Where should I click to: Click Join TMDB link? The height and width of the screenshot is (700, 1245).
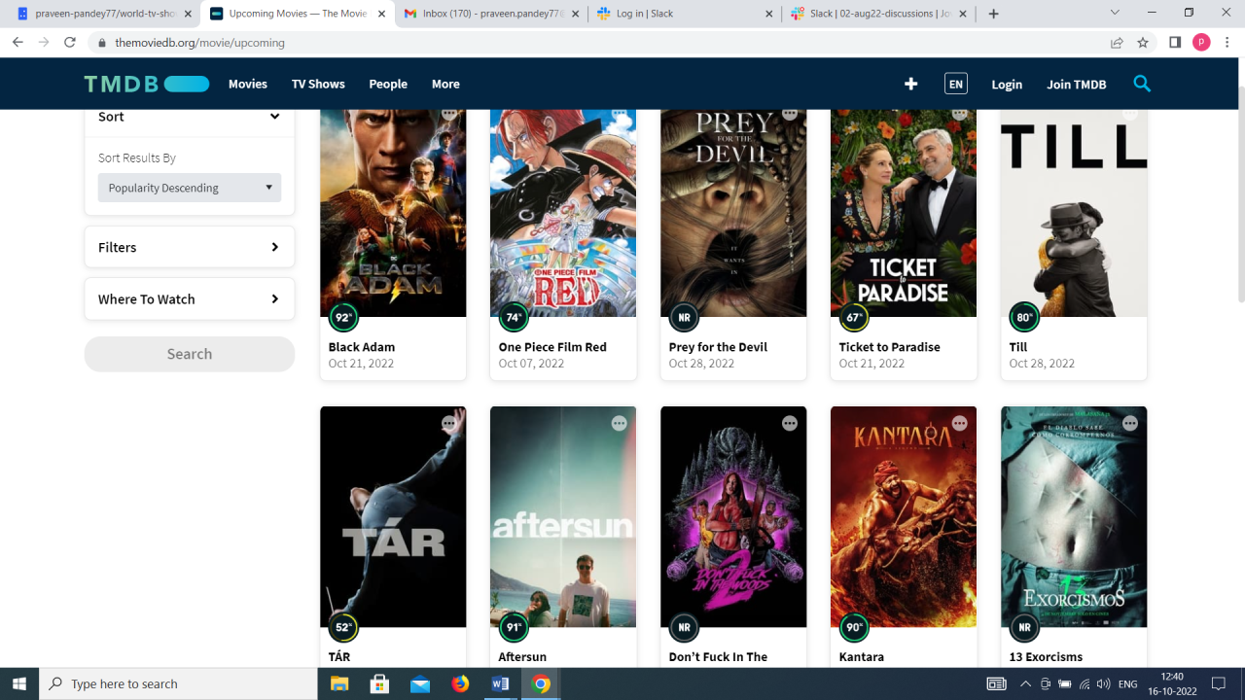click(x=1077, y=85)
